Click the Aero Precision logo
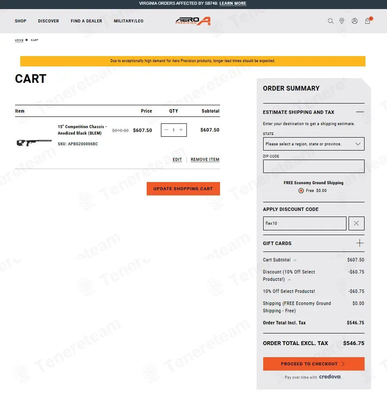The height and width of the screenshot is (396, 387). 193,21
